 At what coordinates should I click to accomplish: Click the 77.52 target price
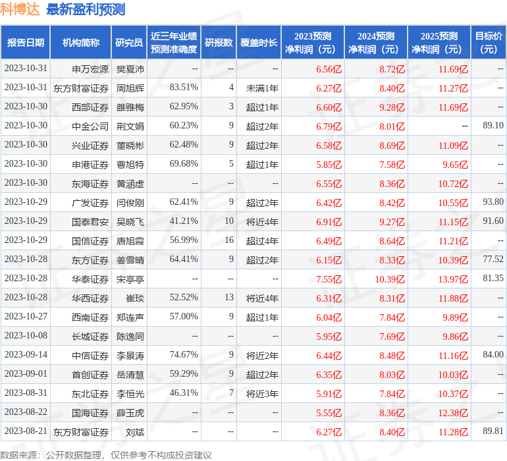click(x=493, y=259)
